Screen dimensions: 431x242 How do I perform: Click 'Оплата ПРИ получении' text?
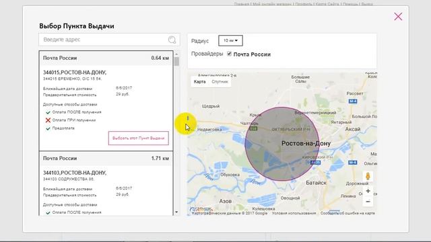point(74,120)
